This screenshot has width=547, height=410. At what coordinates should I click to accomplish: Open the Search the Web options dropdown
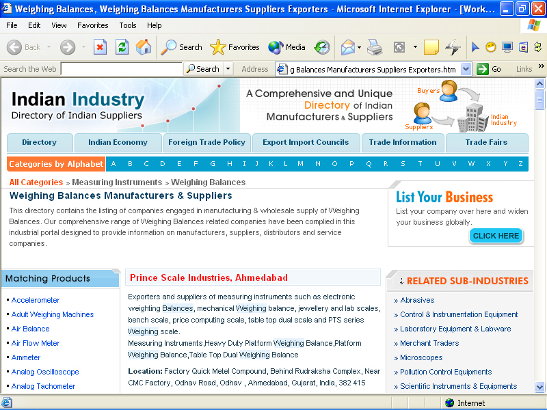[x=228, y=69]
